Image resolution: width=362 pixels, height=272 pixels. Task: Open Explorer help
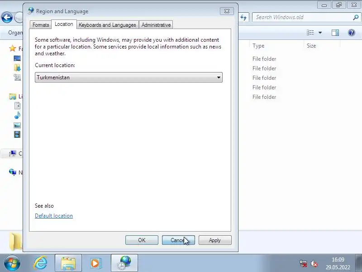pos(352,33)
